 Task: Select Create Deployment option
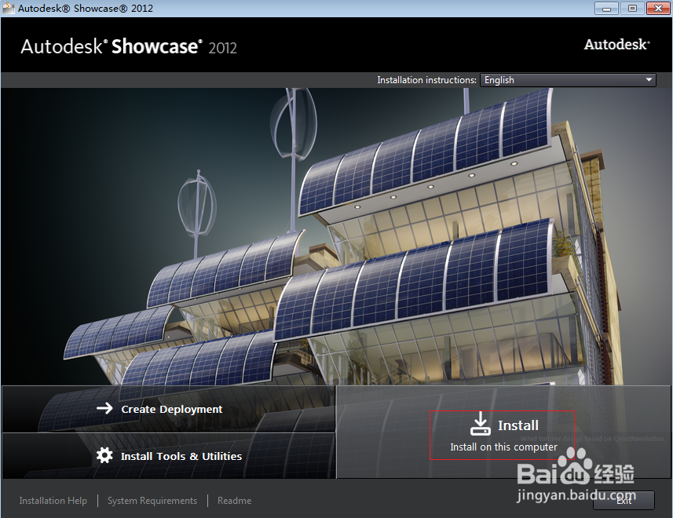click(x=168, y=409)
